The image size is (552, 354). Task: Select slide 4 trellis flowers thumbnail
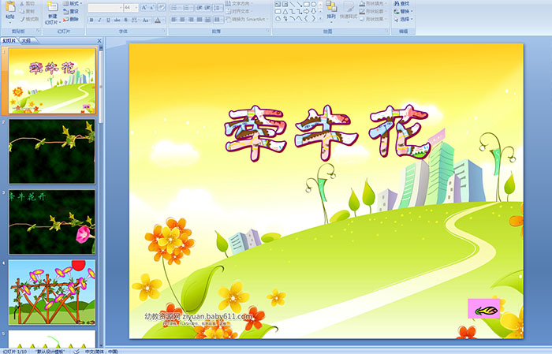pos(52,292)
